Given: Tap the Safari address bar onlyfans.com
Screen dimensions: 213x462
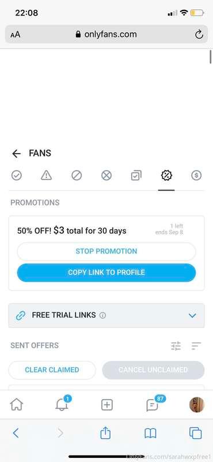Looking at the screenshot, I should click(x=106, y=35).
